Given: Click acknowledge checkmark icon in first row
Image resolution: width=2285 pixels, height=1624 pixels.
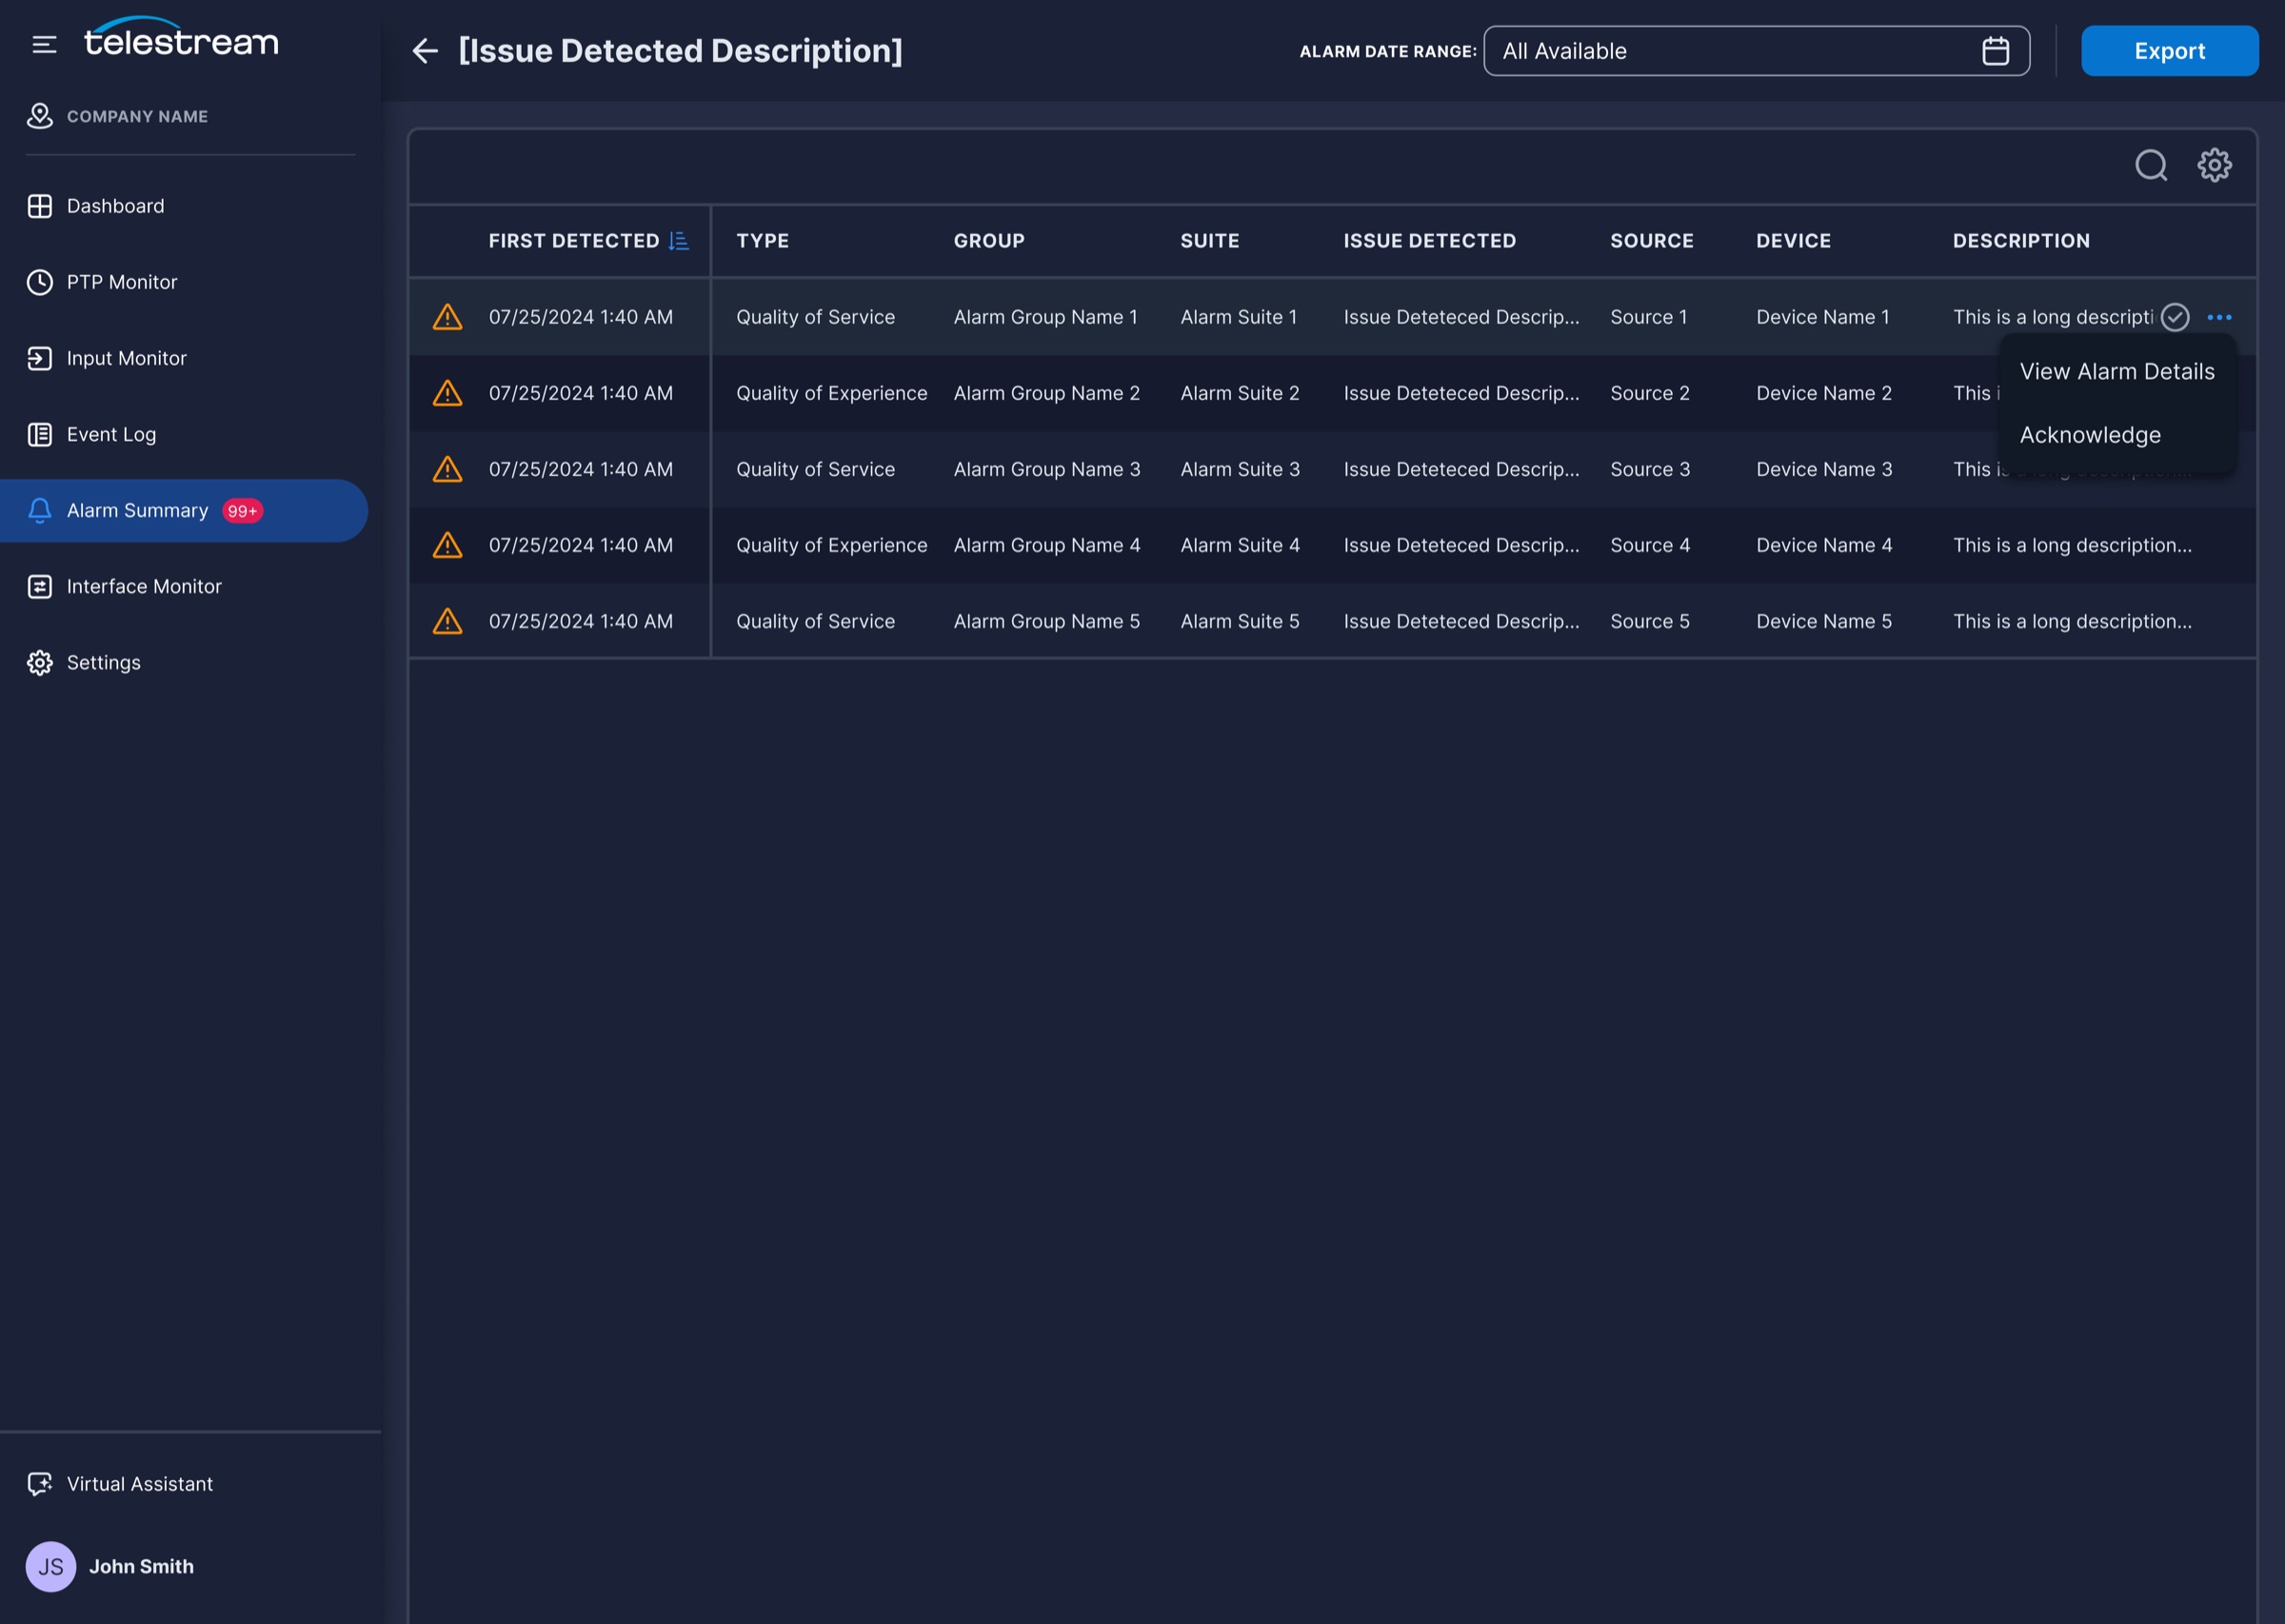Looking at the screenshot, I should [2175, 317].
